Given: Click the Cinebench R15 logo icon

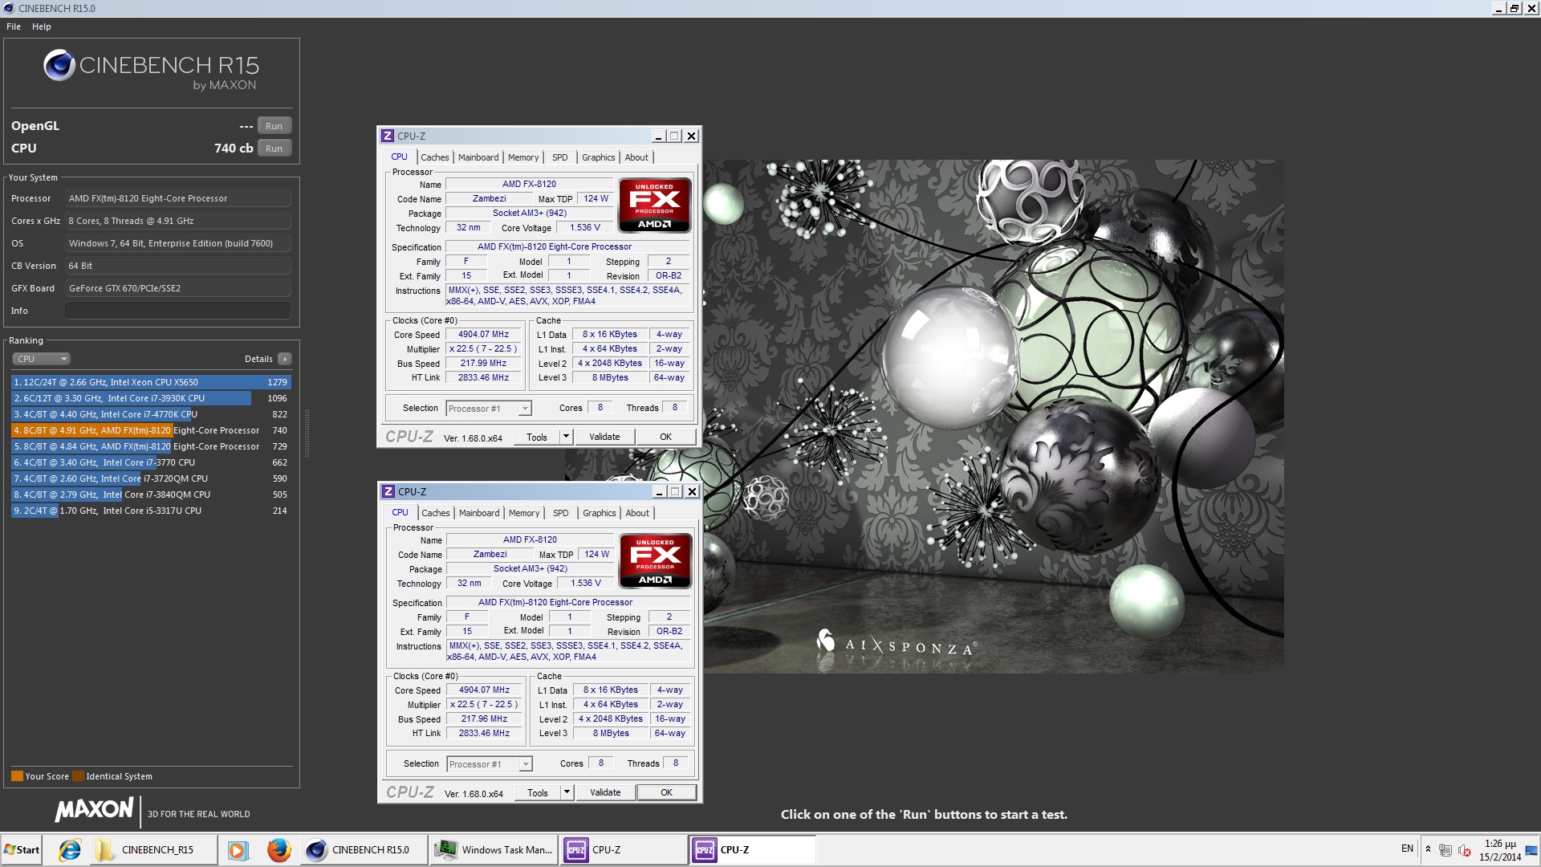Looking at the screenshot, I should (59, 65).
